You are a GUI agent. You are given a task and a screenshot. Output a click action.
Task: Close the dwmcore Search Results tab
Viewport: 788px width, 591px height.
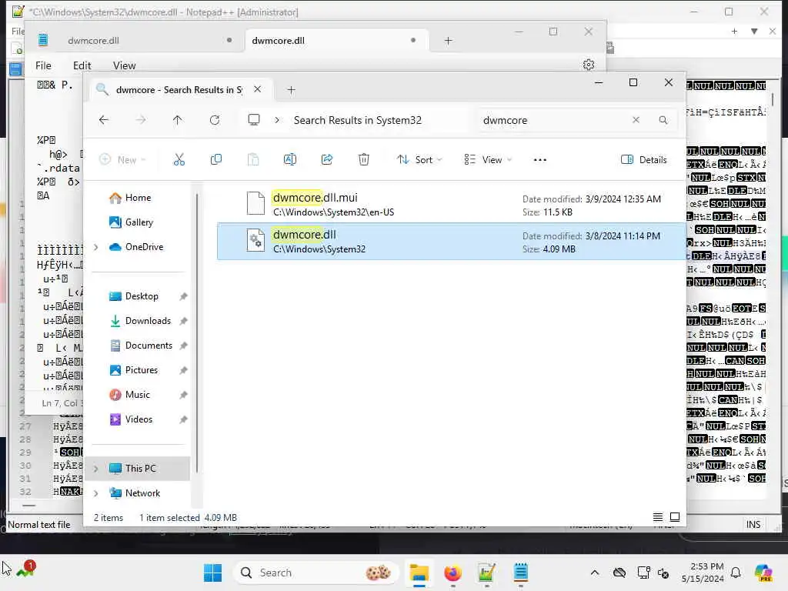[x=257, y=89]
